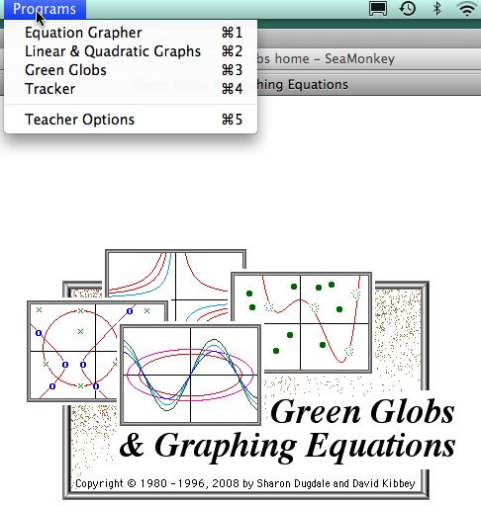
Task: Click the sine wave and ellipse graph thumbnail
Action: click(190, 375)
